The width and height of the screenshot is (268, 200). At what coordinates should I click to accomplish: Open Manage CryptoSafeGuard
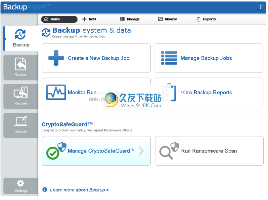coord(96,151)
